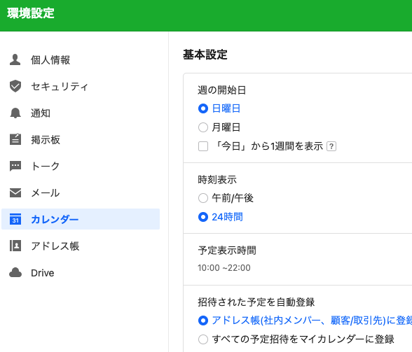
Task: Enable 「今日」から1週間を表示 checkbox
Action: pyautogui.click(x=203, y=146)
